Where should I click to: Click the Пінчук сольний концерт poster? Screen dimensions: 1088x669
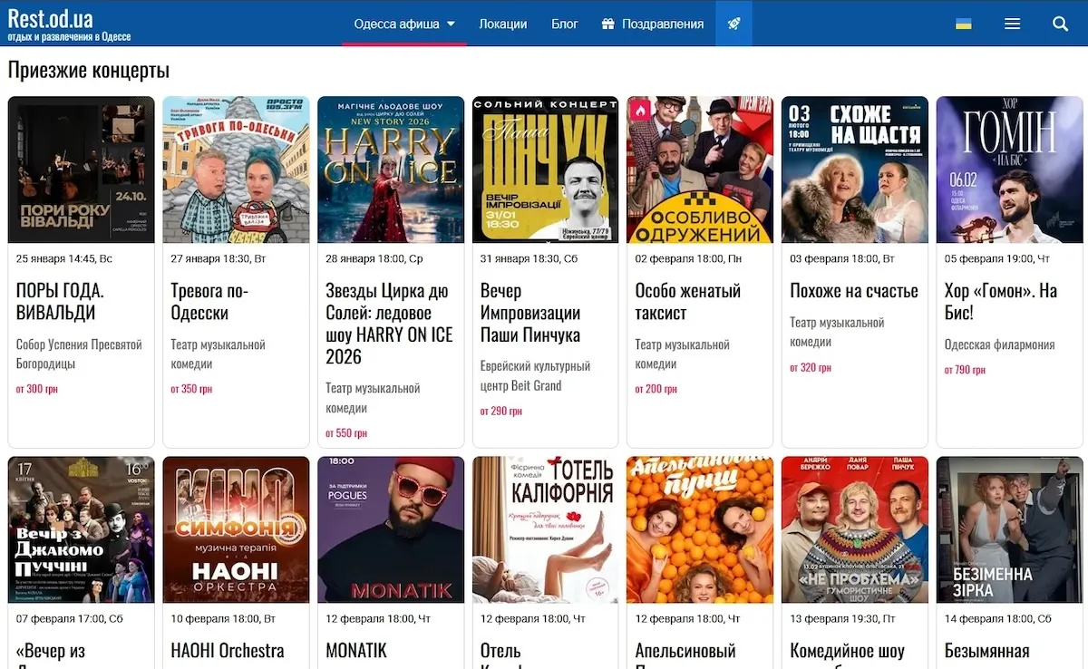(546, 170)
